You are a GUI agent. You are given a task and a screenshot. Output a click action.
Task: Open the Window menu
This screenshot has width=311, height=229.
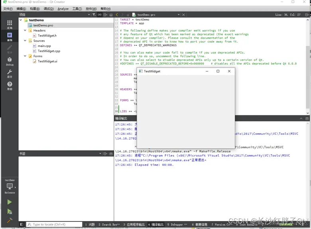point(91,9)
